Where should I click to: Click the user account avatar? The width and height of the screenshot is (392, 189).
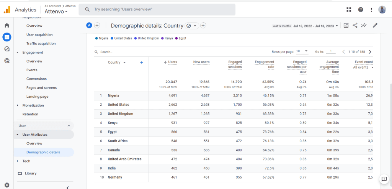pos(382,10)
